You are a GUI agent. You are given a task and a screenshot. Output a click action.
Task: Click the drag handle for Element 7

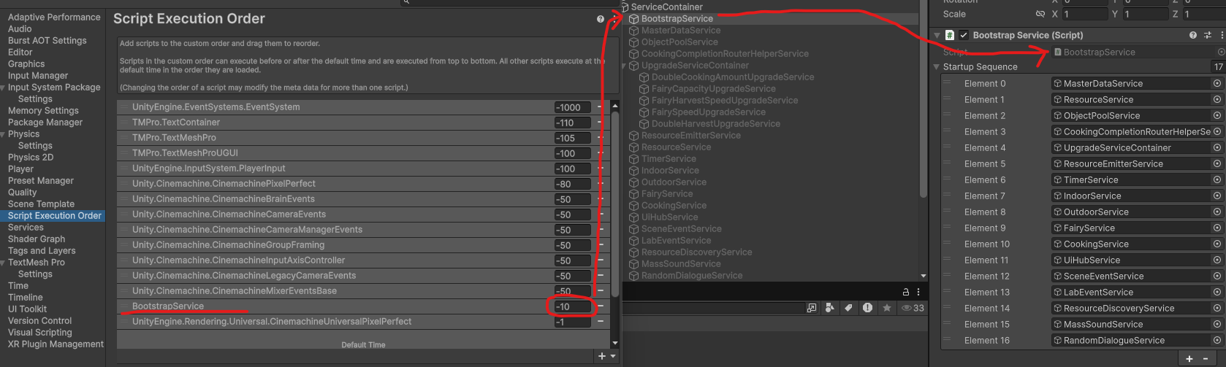[x=948, y=196]
